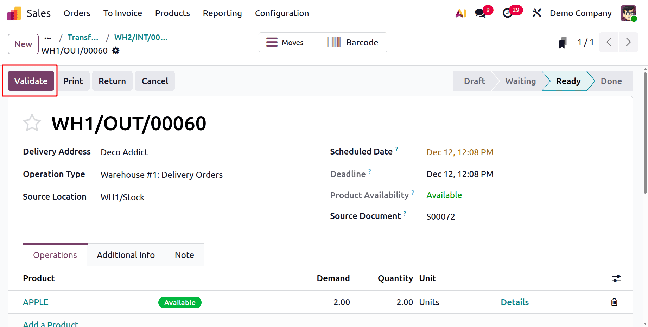Open the activities clock icon
Image resolution: width=648 pixels, height=327 pixels.
[507, 13]
